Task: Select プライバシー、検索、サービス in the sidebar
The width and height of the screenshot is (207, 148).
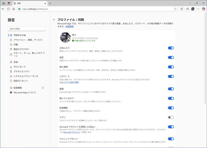Action: coord(28,40)
